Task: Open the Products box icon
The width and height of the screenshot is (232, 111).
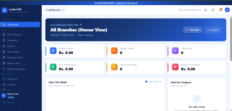Action: tap(4, 85)
